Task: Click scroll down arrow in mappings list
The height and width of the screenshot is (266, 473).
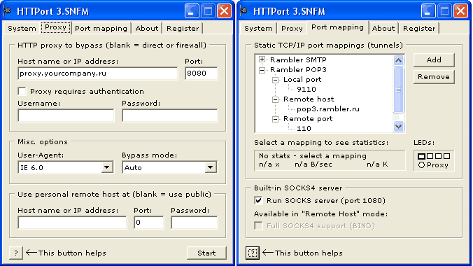Action: [398, 126]
